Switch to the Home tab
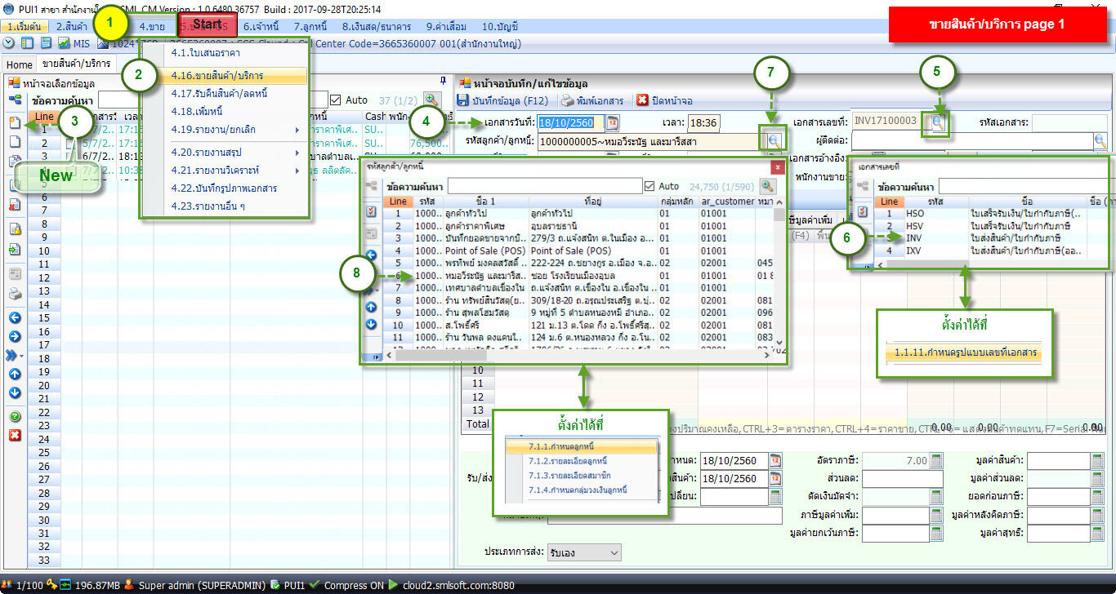The width and height of the screenshot is (1116, 594). tap(20, 64)
